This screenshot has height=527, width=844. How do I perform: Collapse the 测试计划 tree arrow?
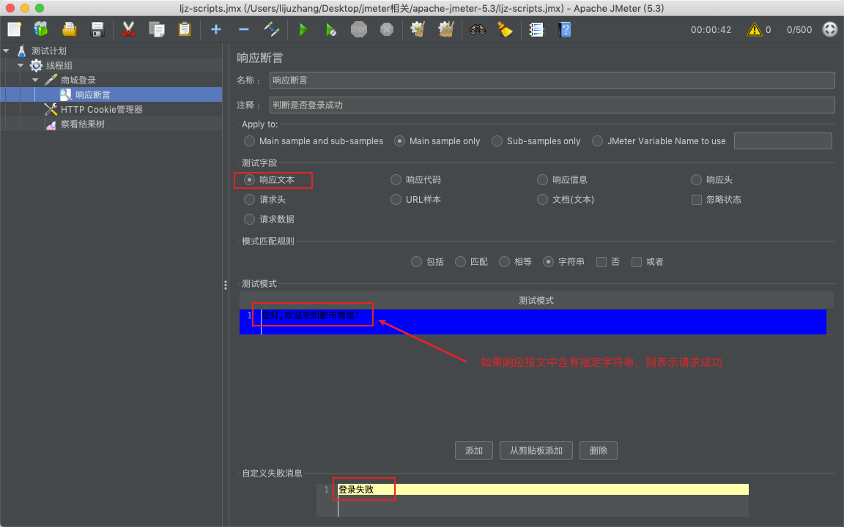(6, 51)
